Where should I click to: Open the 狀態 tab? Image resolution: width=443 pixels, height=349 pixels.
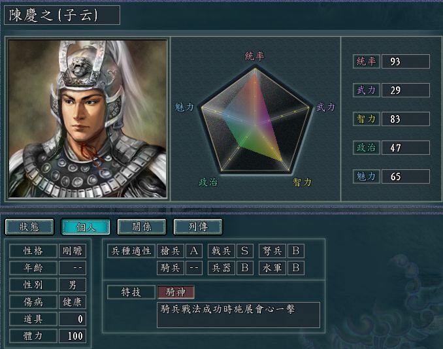click(29, 227)
